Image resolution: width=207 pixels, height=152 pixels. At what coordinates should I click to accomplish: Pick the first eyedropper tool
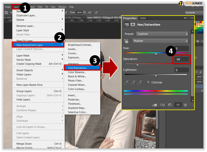point(126,82)
